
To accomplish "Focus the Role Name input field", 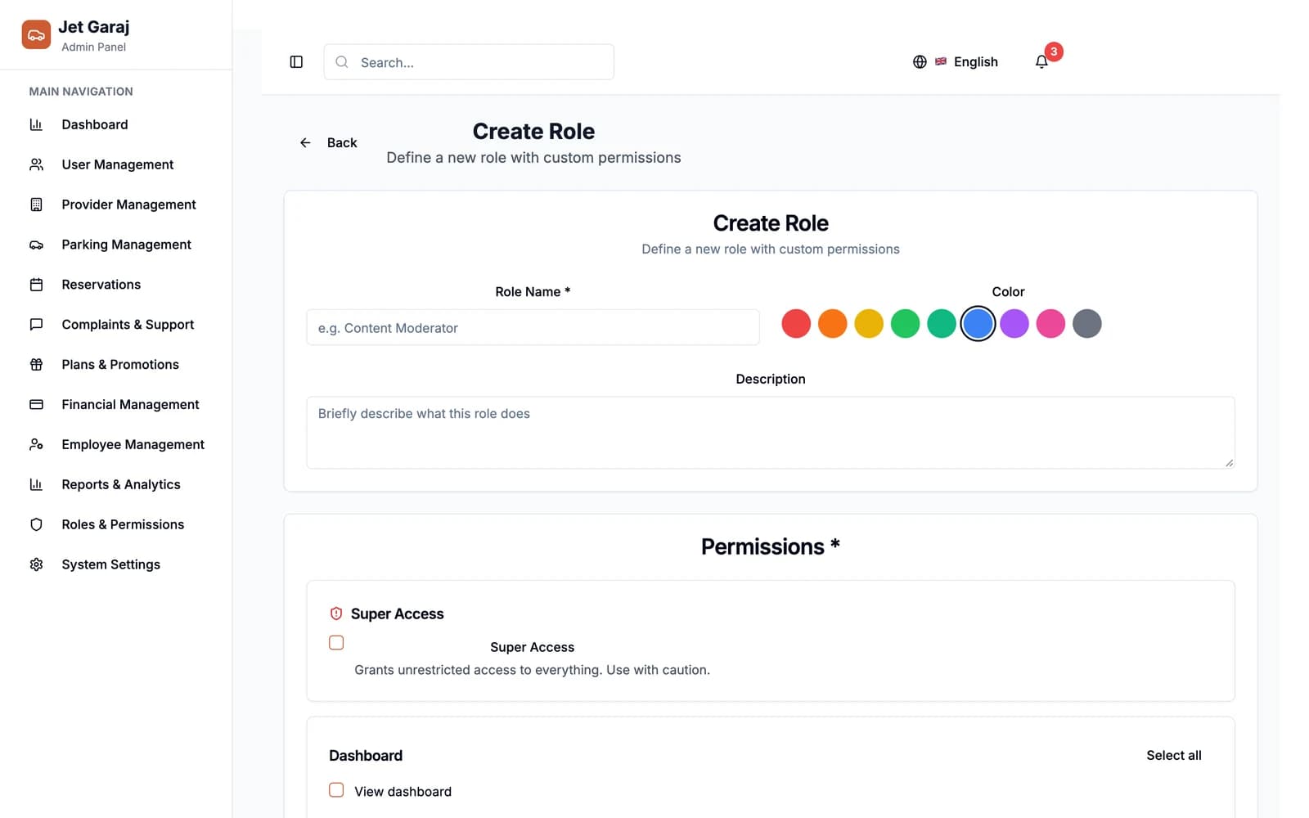I will pos(533,327).
